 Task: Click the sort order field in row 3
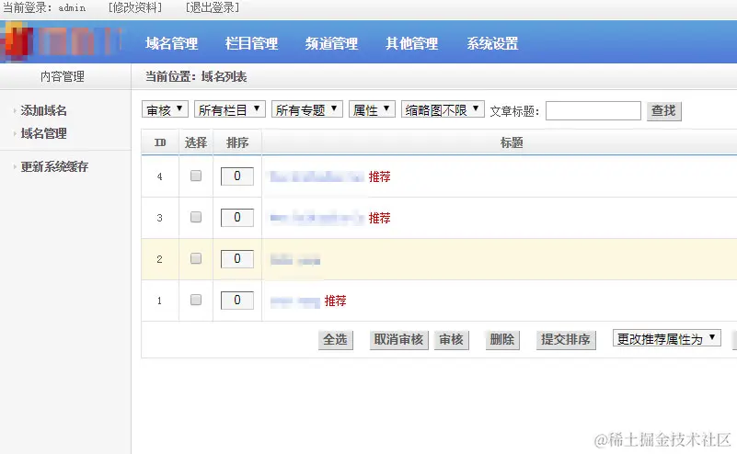(x=237, y=218)
